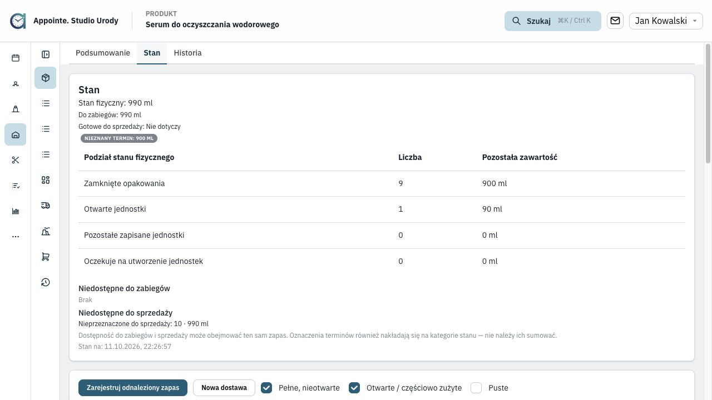712x400 pixels.
Task: Uncheck the Pełne, nieotwarte checkbox
Action: point(266,388)
